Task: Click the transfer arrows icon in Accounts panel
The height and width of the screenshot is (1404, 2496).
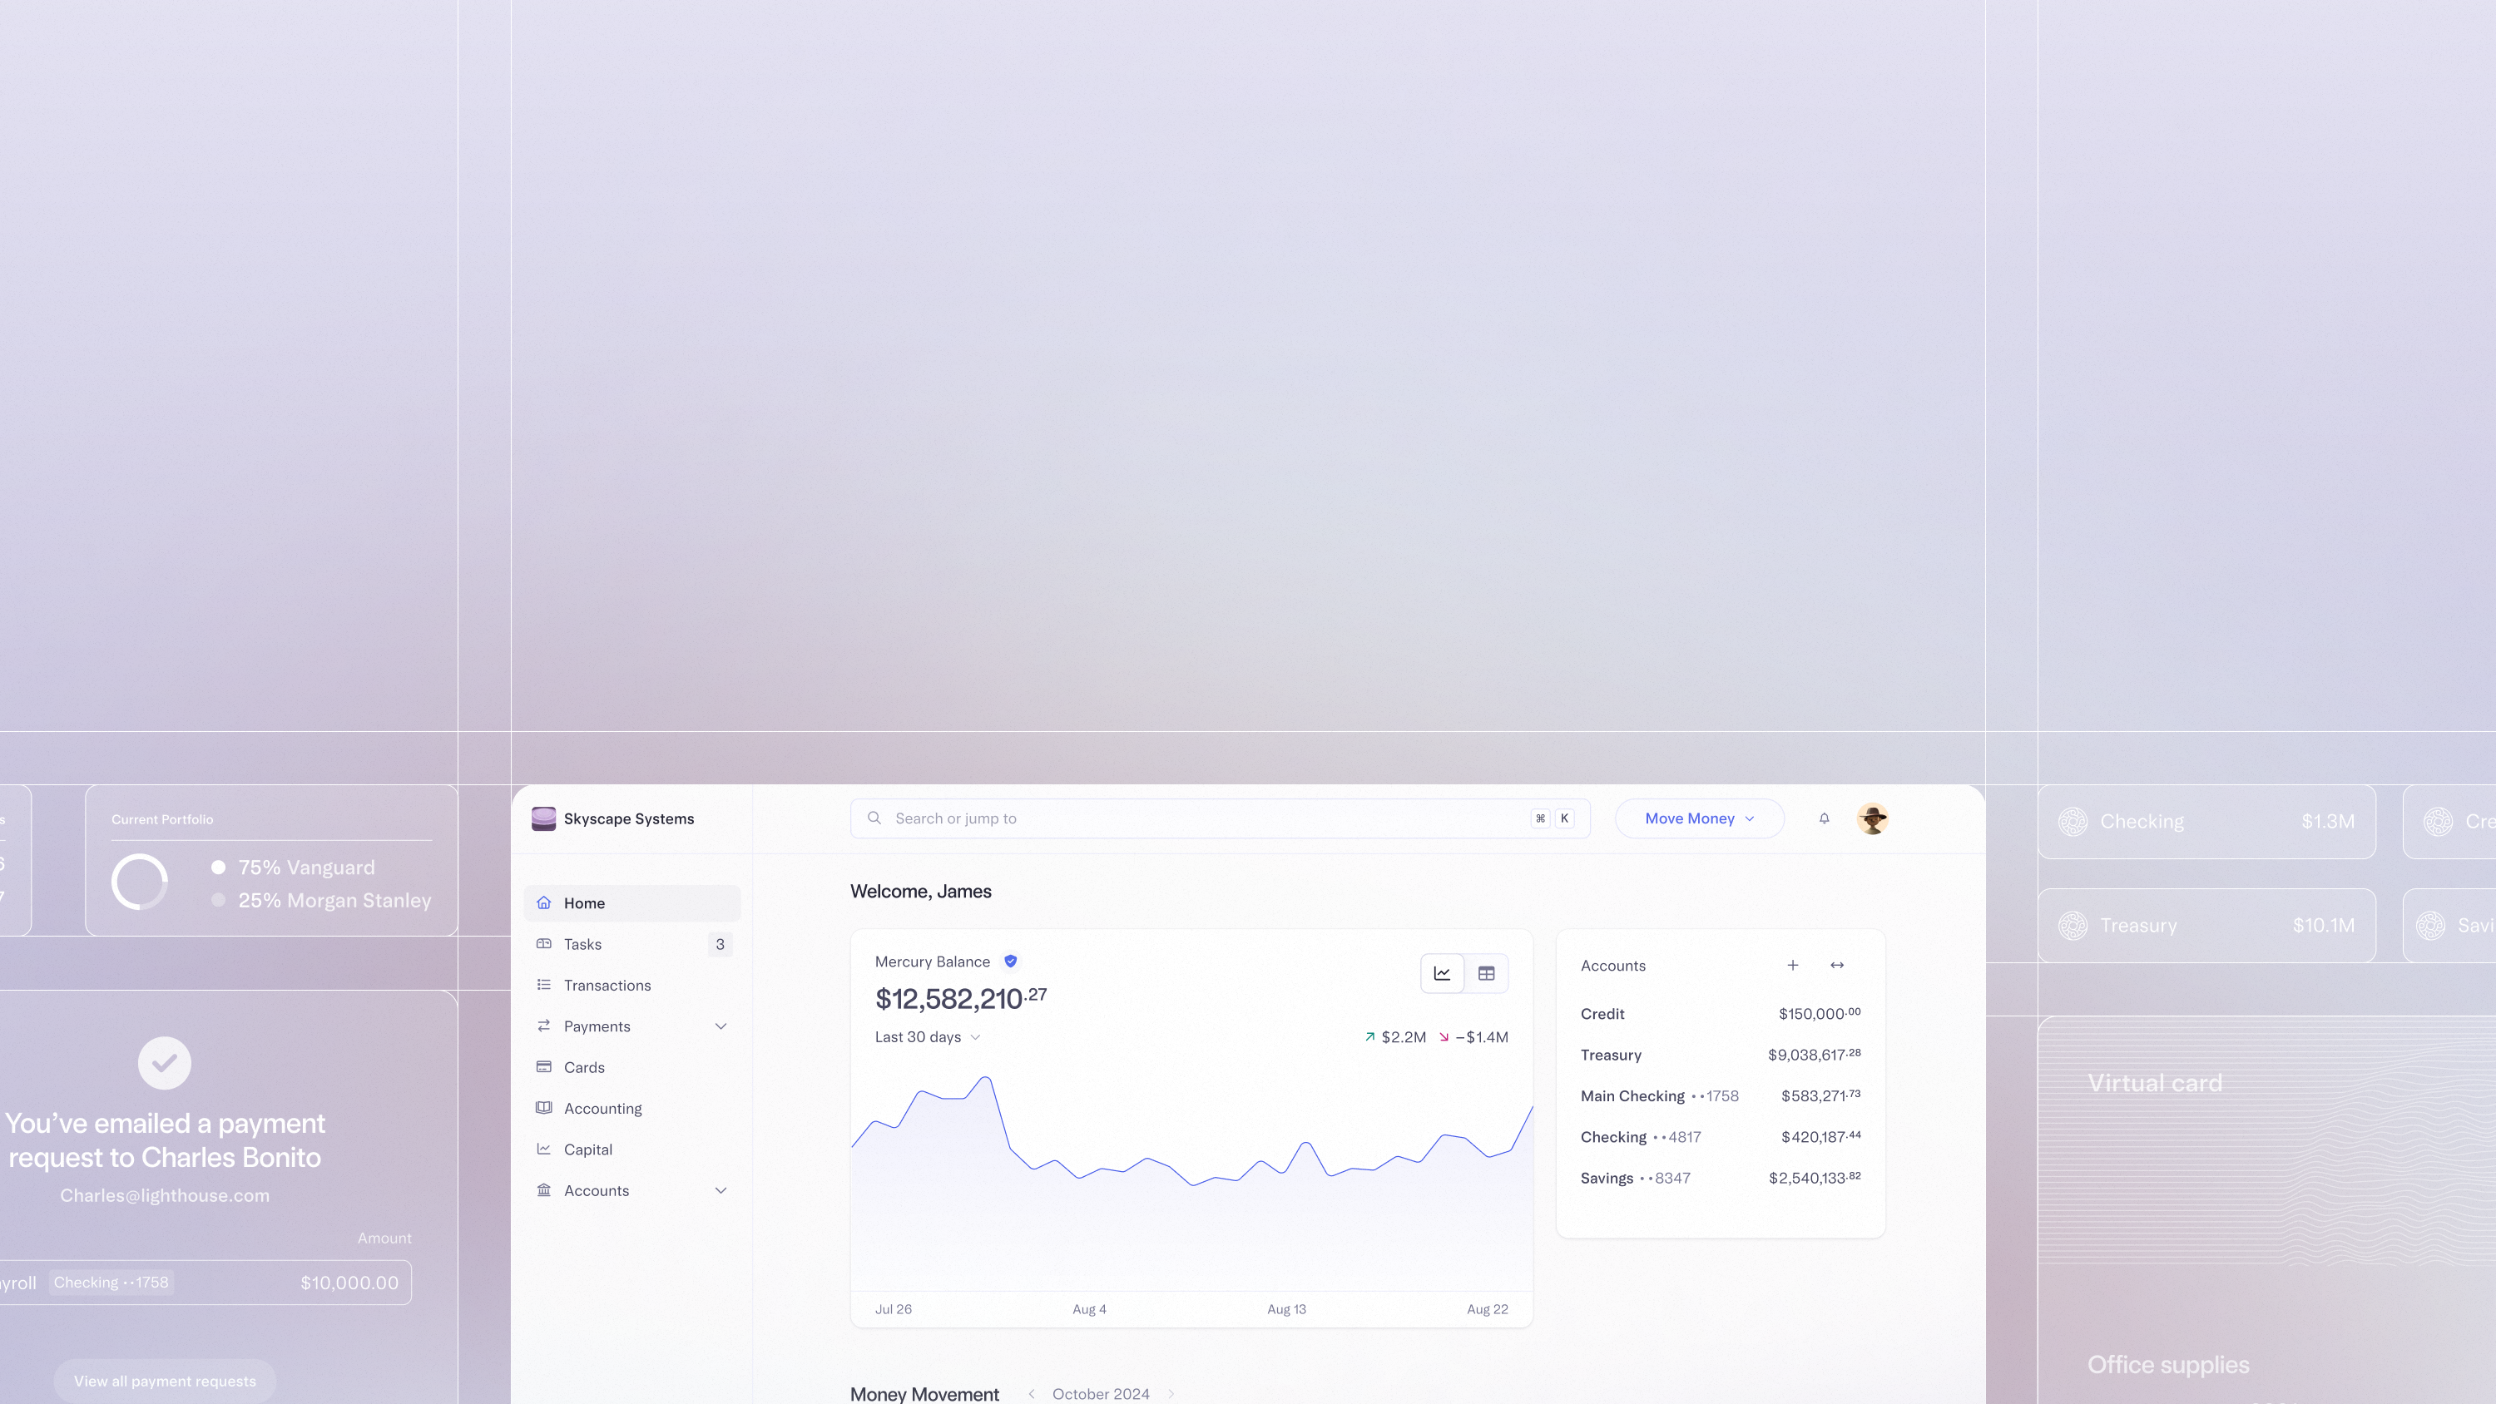Action: pyautogui.click(x=1837, y=965)
